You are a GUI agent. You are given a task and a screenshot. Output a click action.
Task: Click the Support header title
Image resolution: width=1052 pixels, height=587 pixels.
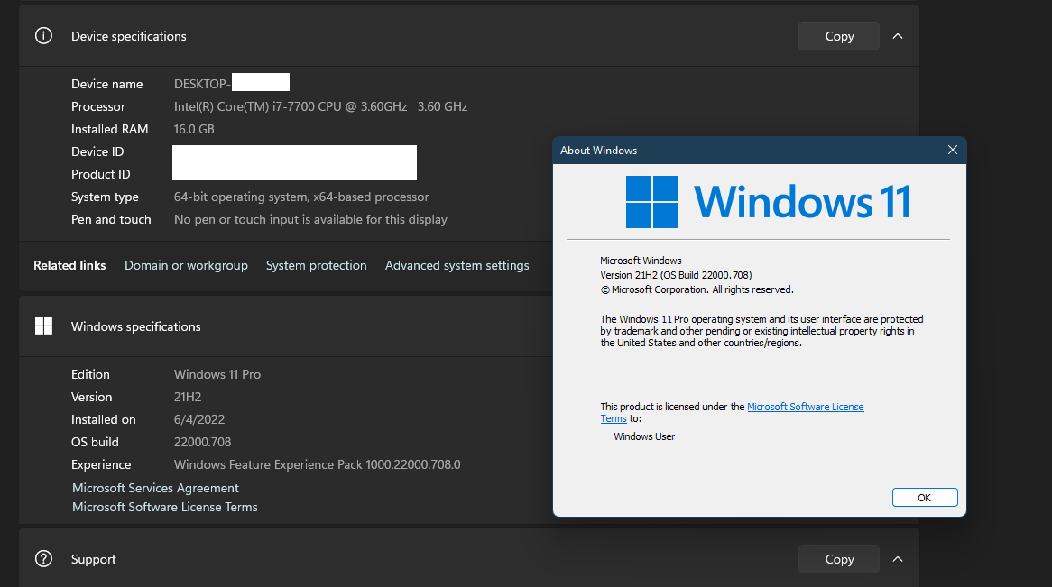pos(93,559)
